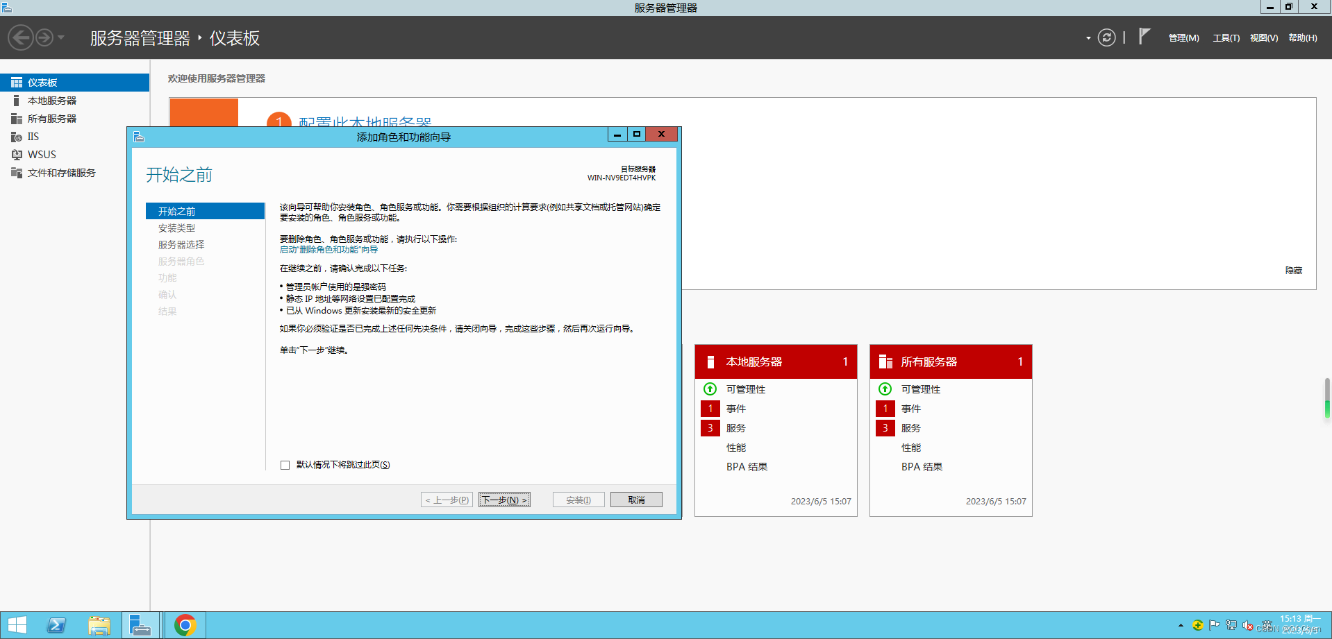The height and width of the screenshot is (639, 1332).
Task: Launch Google Chrome from the taskbar
Action: tap(185, 625)
